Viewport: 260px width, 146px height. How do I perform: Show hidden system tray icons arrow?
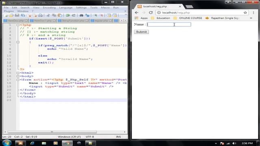[216, 143]
